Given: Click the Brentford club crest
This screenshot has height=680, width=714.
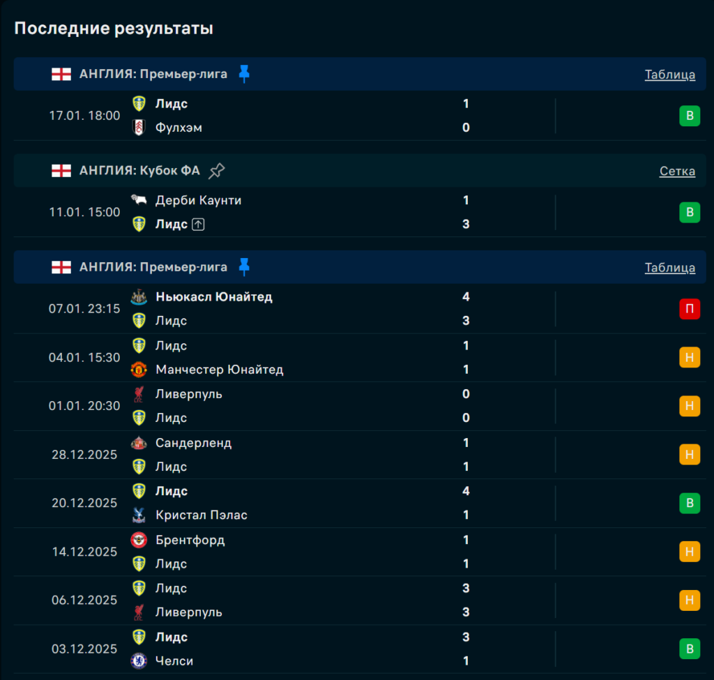Looking at the screenshot, I should [139, 540].
